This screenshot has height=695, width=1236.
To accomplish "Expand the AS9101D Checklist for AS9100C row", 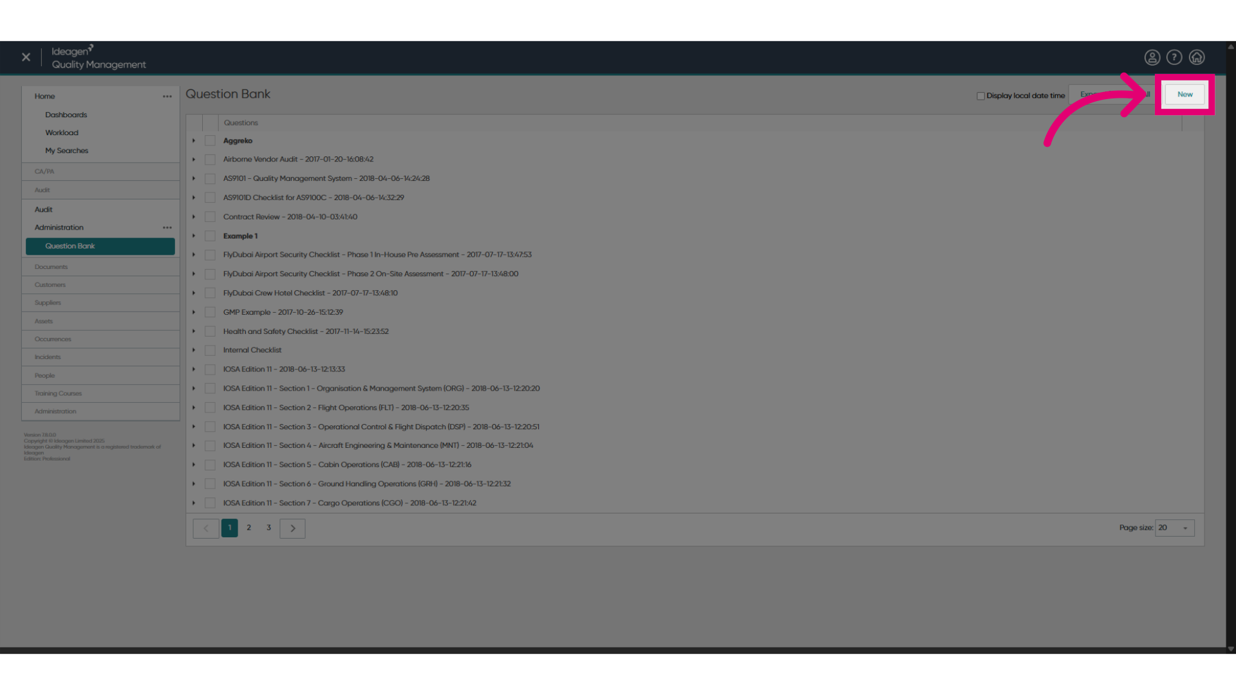I will 193,198.
